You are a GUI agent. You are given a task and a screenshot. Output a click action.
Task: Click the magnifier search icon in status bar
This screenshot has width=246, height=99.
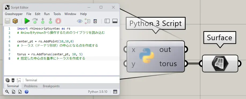tap(7, 92)
